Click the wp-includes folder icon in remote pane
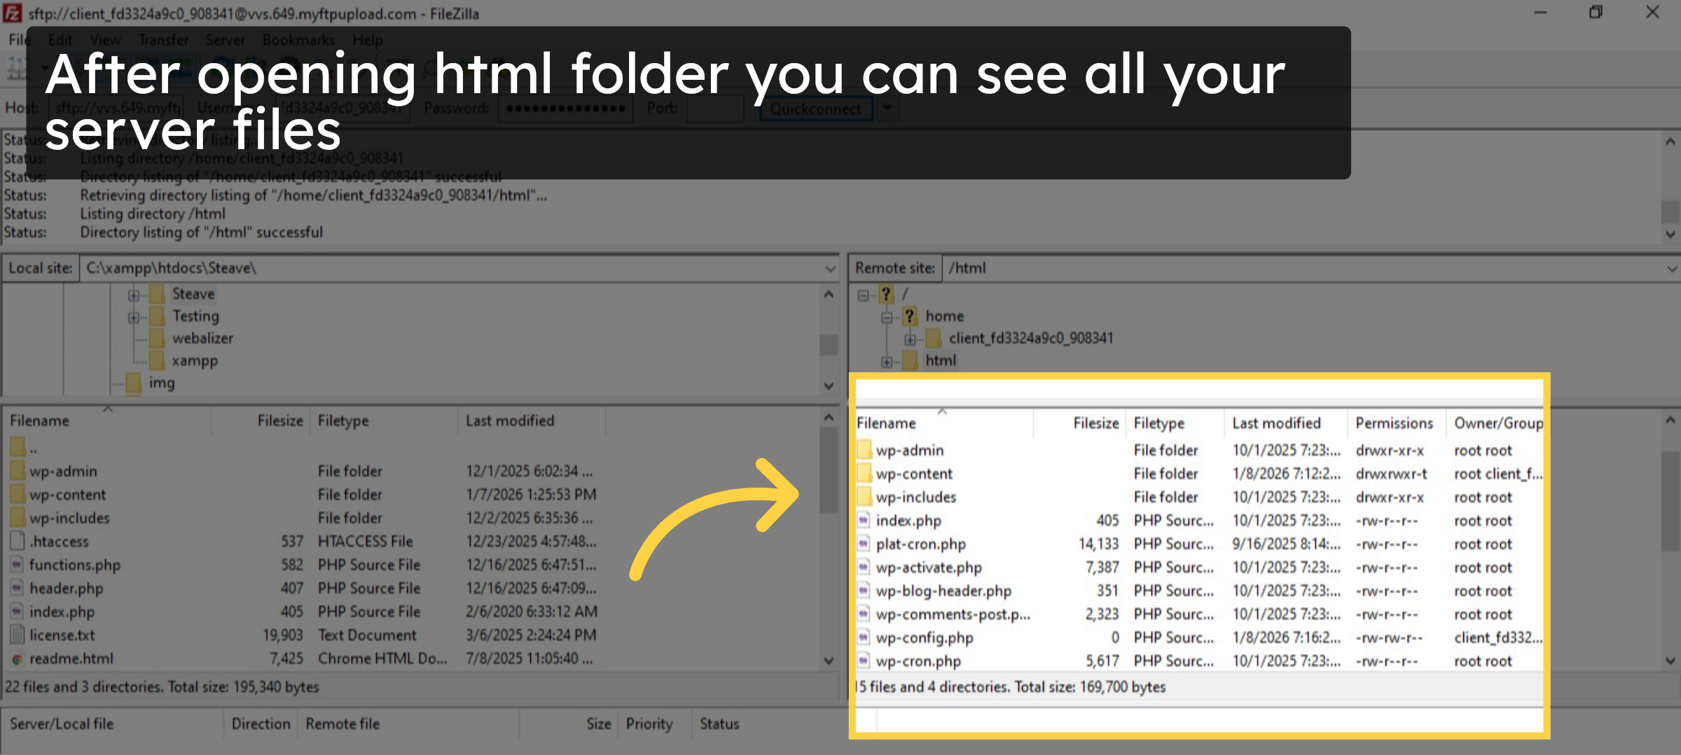The width and height of the screenshot is (1681, 755). click(x=865, y=497)
